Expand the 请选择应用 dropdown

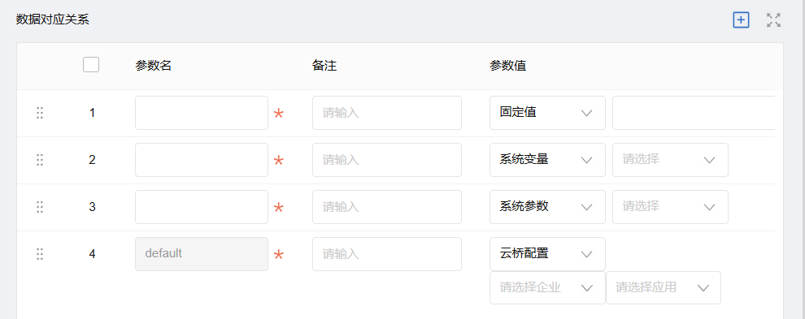664,287
